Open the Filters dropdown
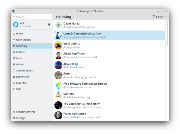Screen dimensions: 180x134 (x=159, y=17)
